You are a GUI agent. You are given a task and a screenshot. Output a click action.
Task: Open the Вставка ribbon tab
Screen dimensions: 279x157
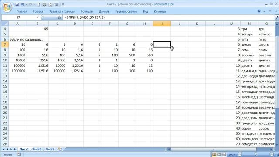pyautogui.click(x=38, y=11)
